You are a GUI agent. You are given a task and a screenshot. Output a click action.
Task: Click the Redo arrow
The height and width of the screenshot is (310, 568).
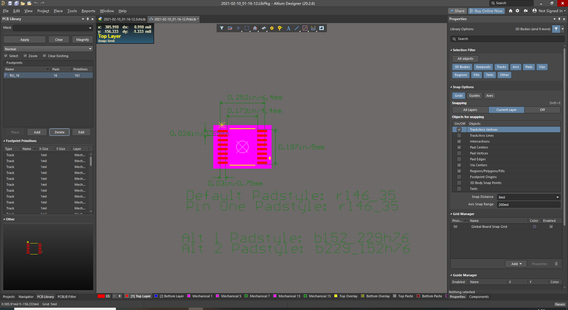point(42,3)
